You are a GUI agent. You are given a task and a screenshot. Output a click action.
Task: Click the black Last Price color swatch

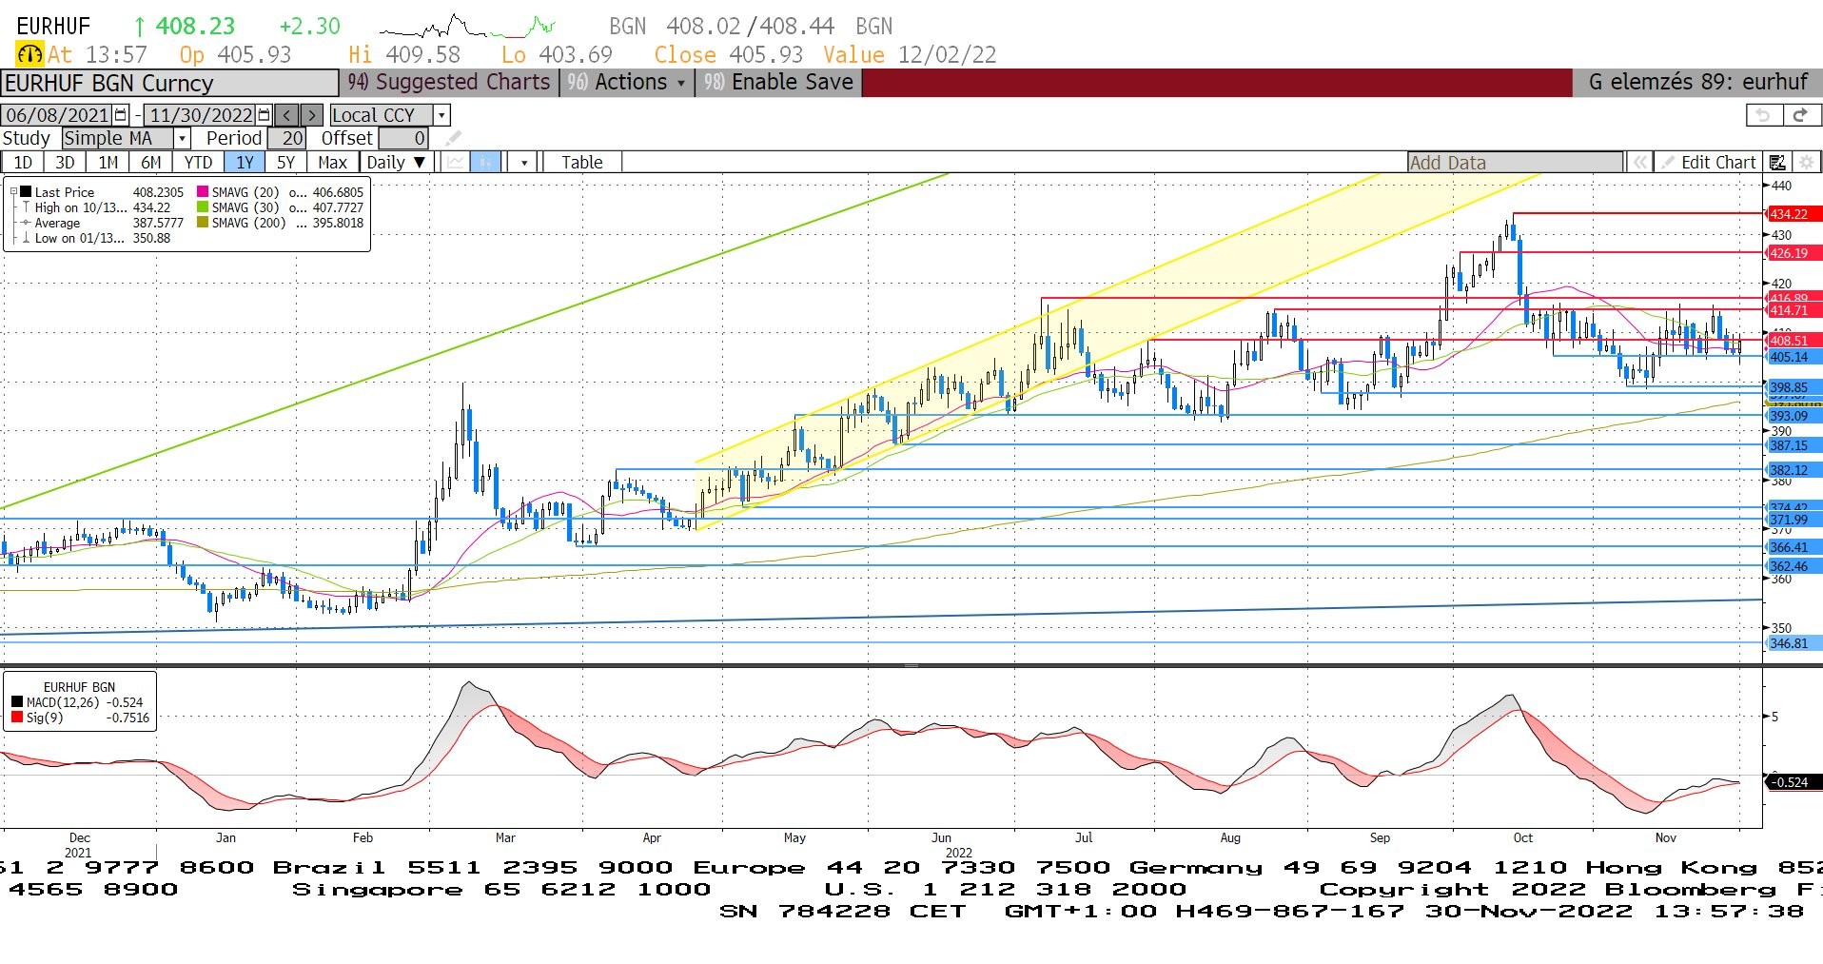tap(26, 191)
